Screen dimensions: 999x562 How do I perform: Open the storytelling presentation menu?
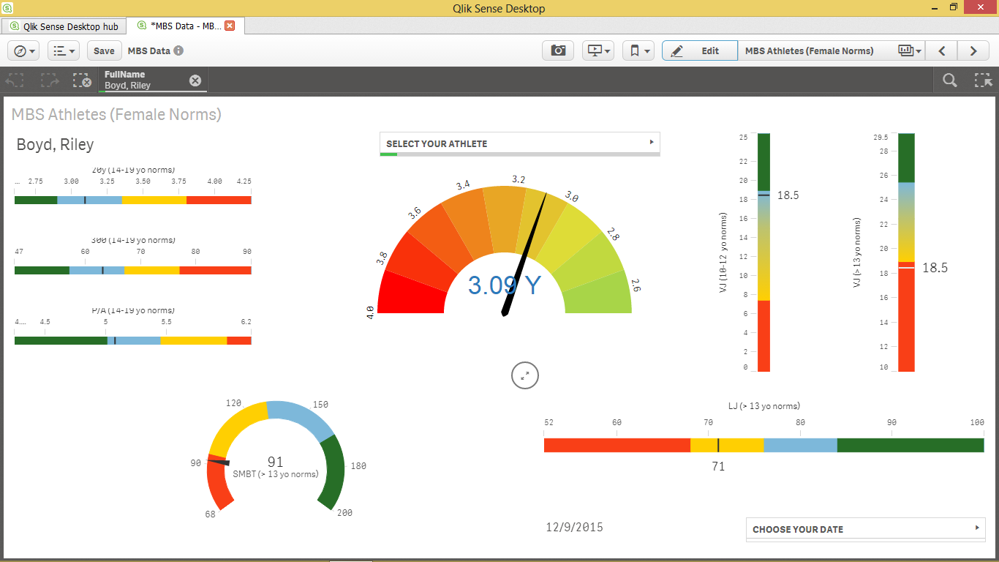click(598, 50)
